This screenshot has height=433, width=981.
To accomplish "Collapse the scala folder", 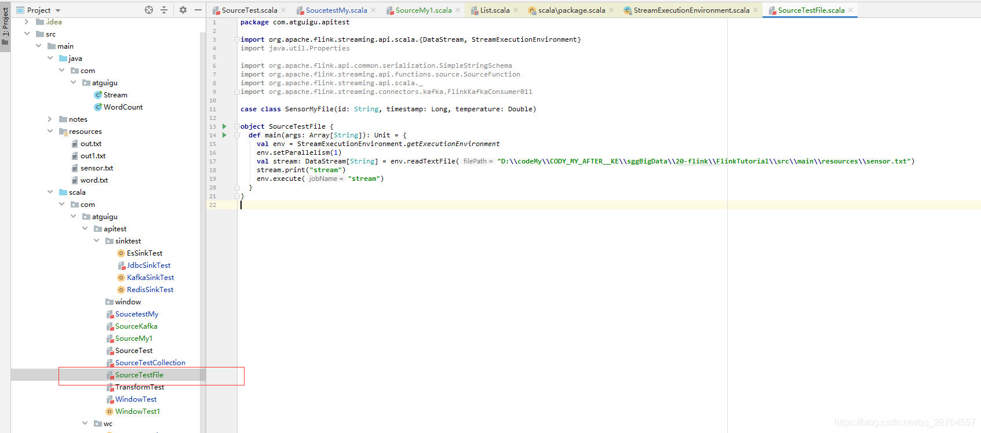I will tap(50, 192).
